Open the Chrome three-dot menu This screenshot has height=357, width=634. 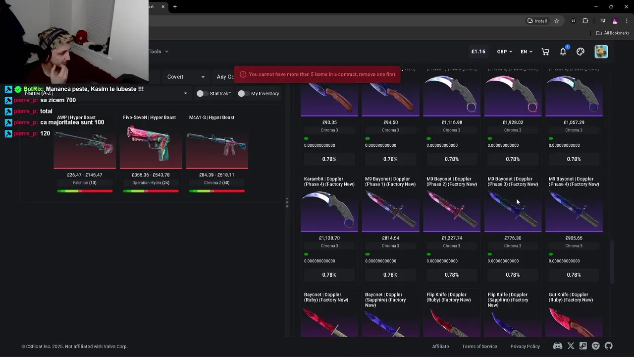pos(627,21)
